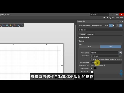Viewport: 124px width, 93px height.
Task: Click the Visible Grid value field
Action: (x=104, y=53)
